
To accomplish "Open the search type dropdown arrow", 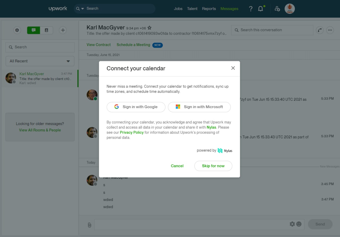I will tap(82, 8).
